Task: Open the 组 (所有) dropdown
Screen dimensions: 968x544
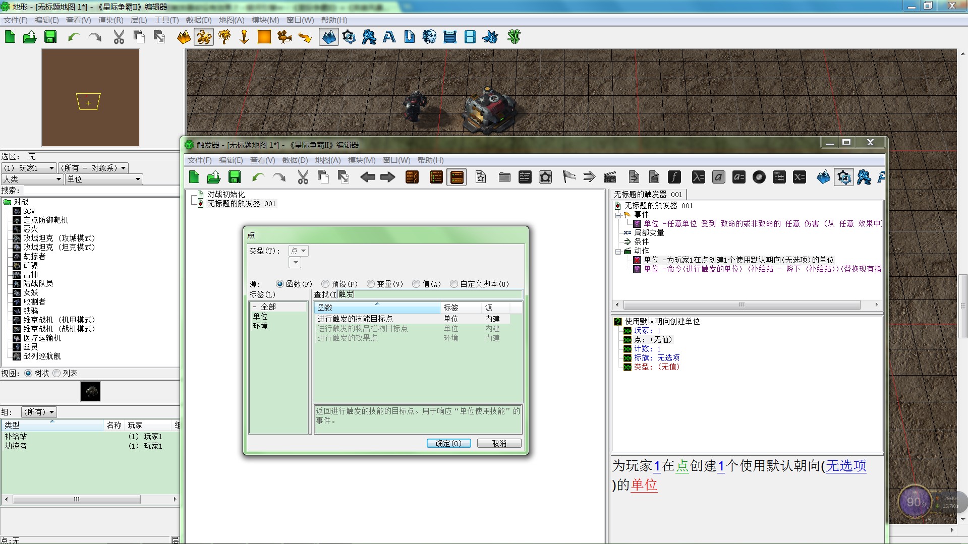Action: (39, 412)
